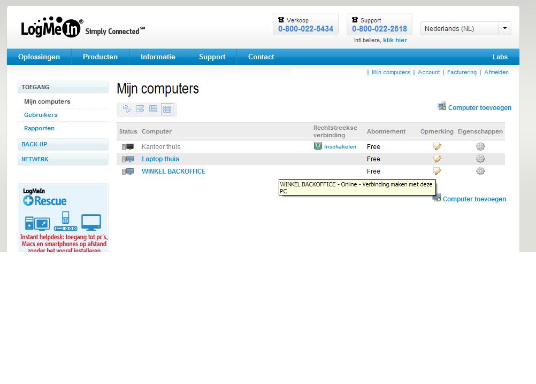Click the note pencil icon for Kantoor thuis

click(x=437, y=146)
